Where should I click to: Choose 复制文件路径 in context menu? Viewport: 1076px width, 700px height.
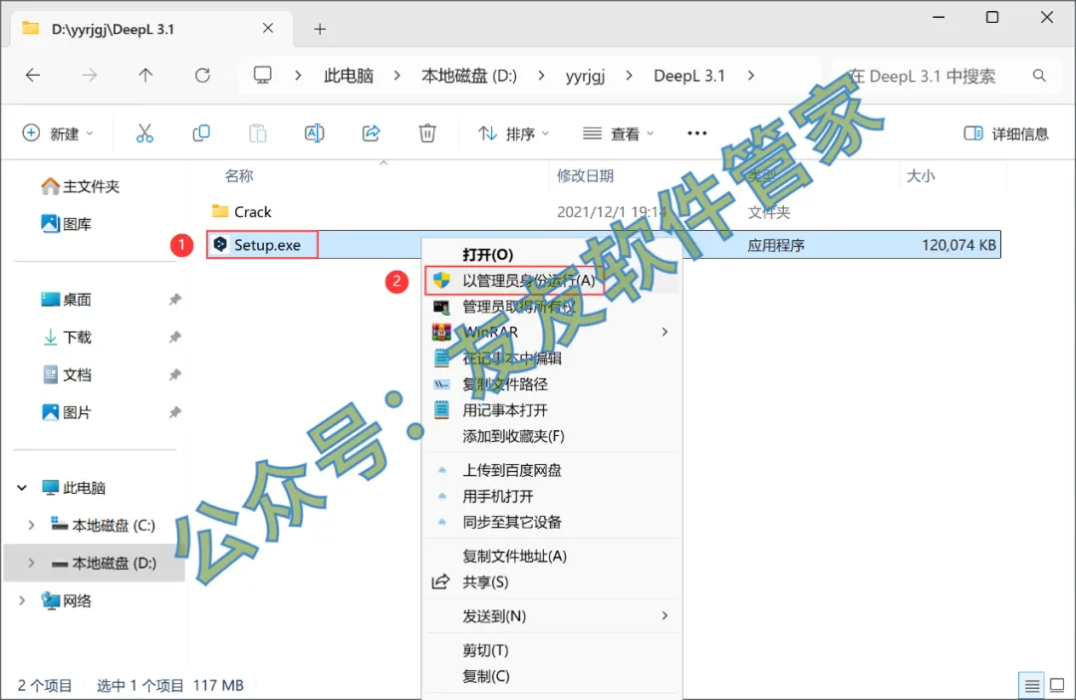point(552,384)
